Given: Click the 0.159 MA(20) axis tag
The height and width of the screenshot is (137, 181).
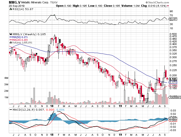Looking at the screenshot, I should coord(173,86).
